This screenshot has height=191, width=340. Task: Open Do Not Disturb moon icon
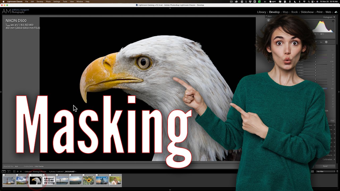pos(295,2)
